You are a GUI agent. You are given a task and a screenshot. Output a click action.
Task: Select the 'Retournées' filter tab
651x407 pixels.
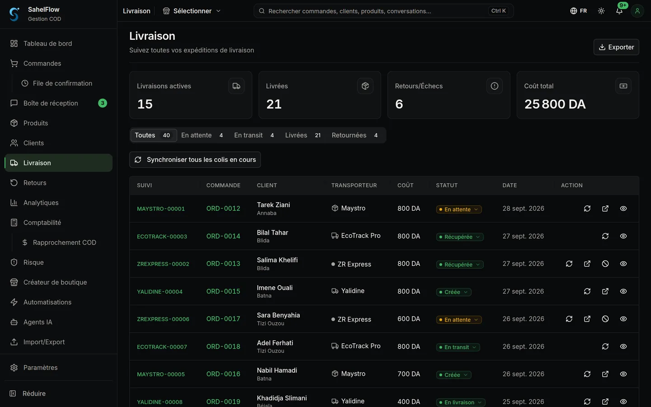[x=355, y=135]
